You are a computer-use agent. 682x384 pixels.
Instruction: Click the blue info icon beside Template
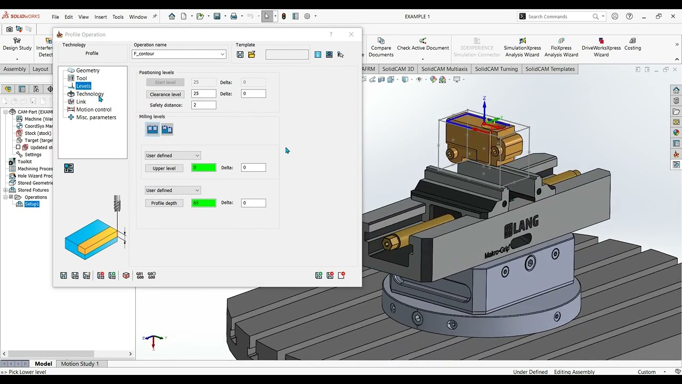pyautogui.click(x=318, y=54)
